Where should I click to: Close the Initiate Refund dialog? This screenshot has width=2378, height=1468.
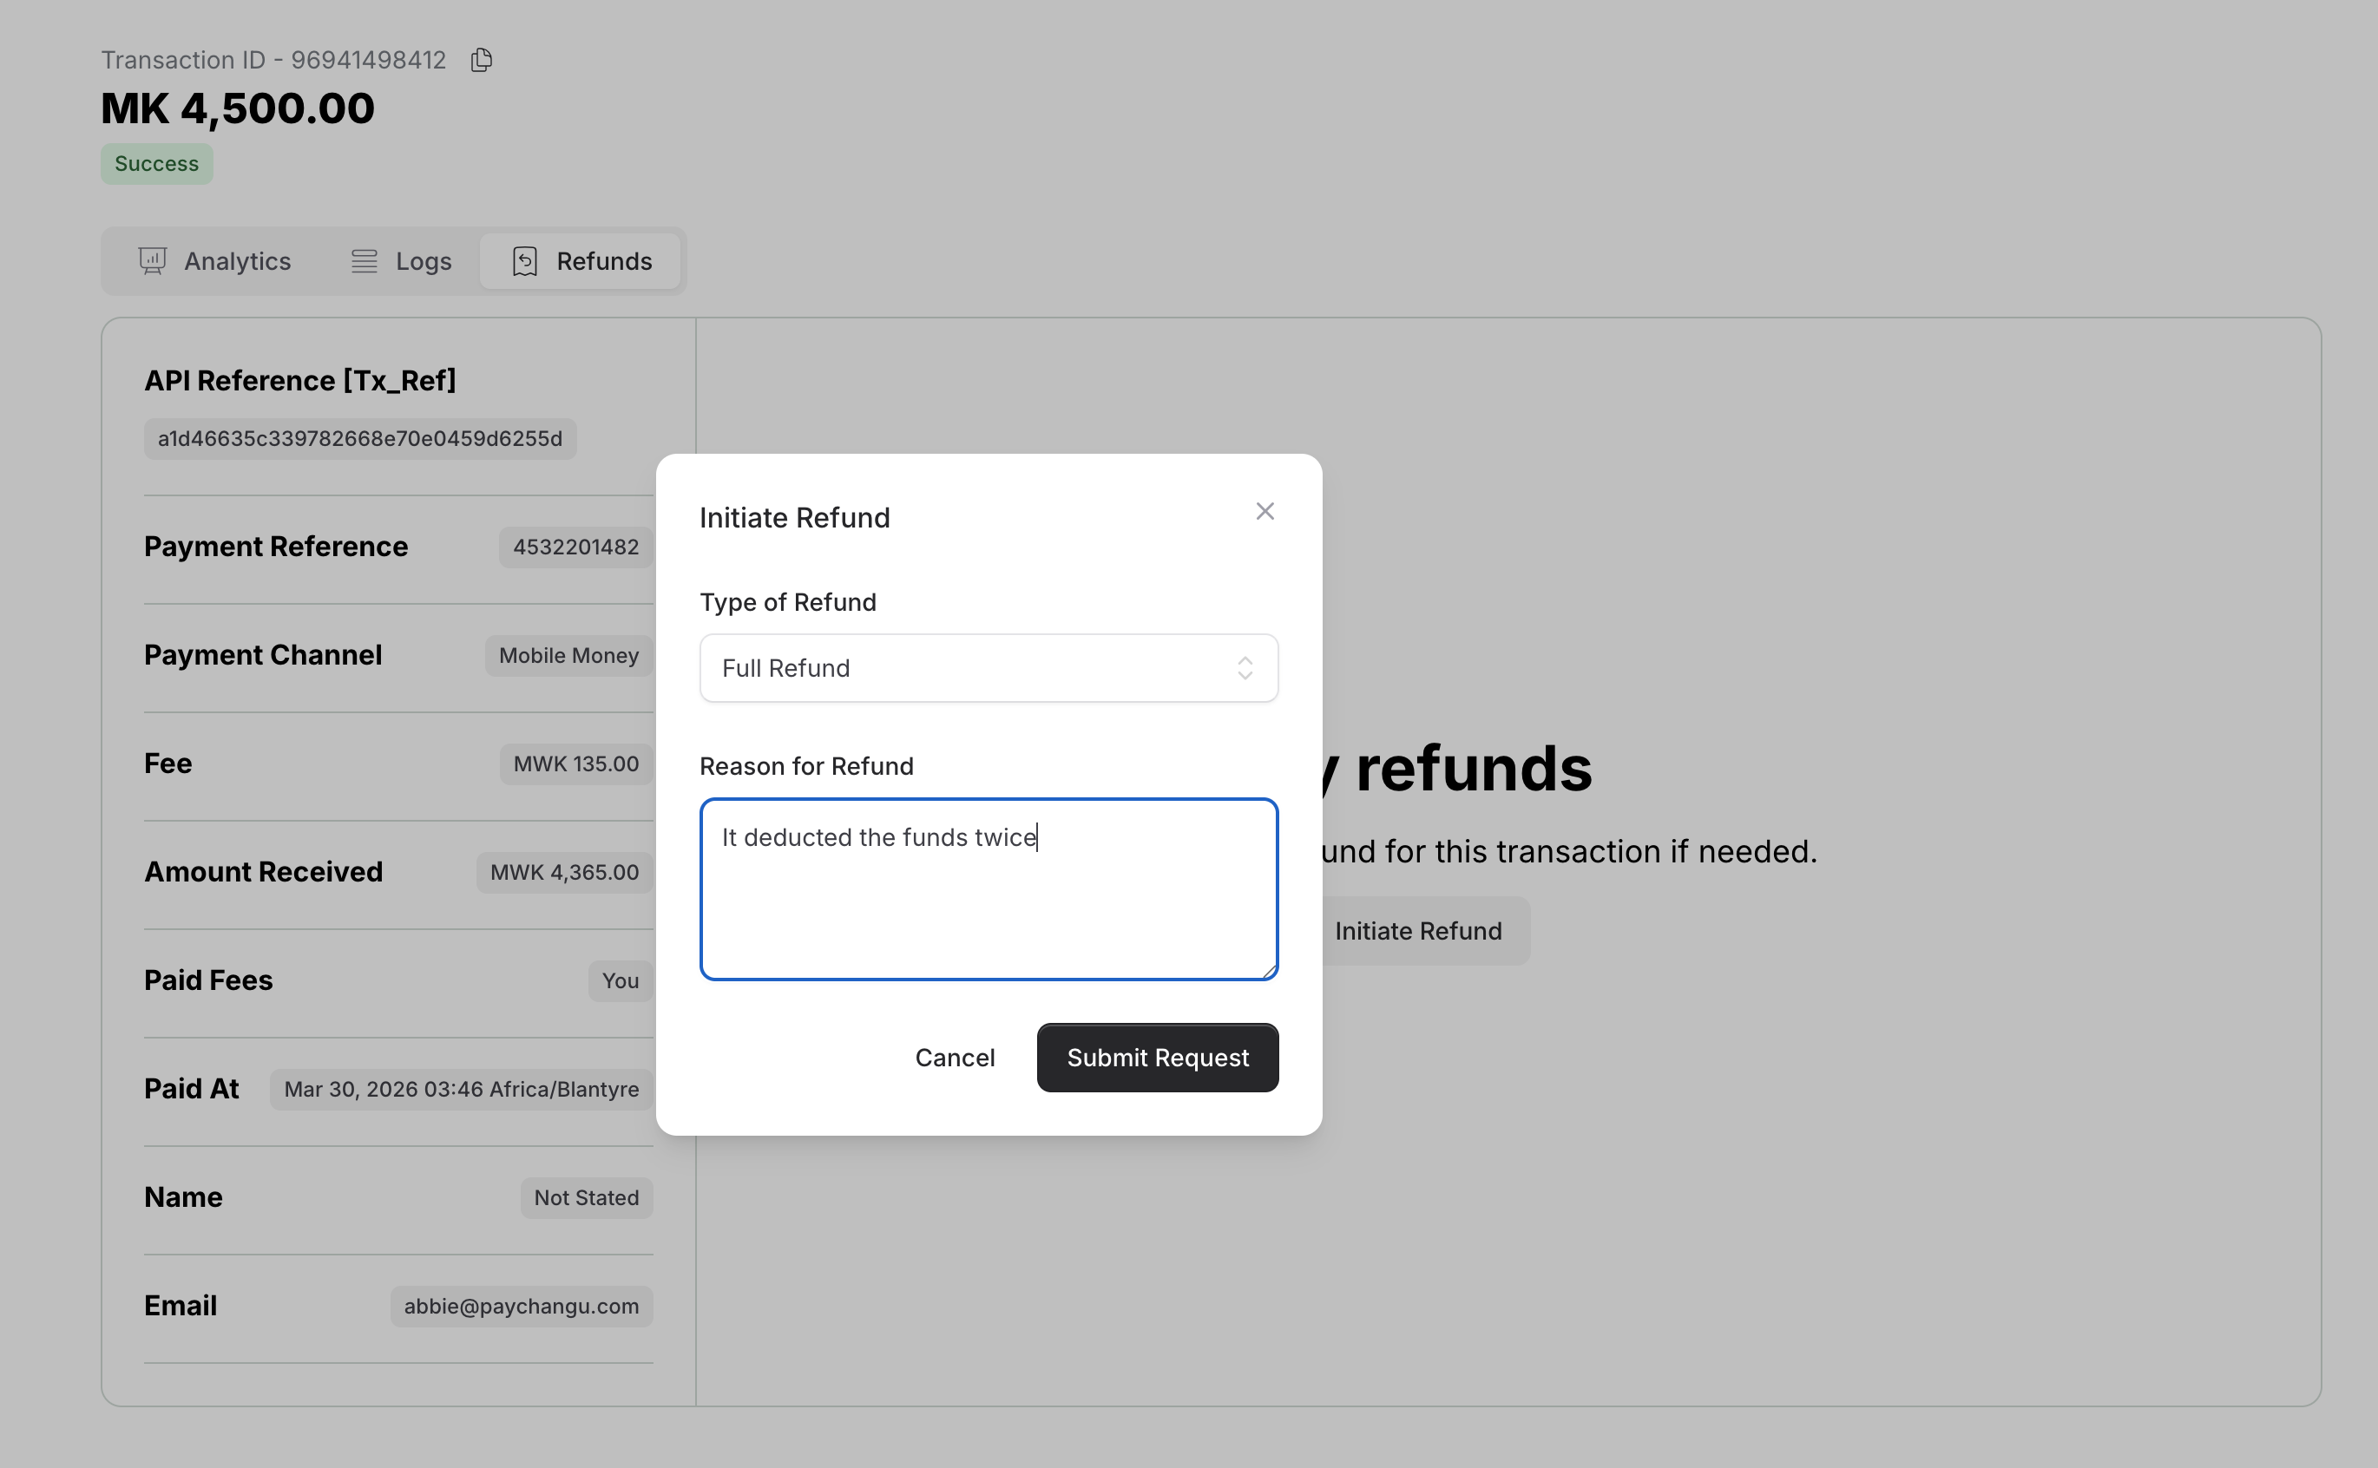(1265, 512)
